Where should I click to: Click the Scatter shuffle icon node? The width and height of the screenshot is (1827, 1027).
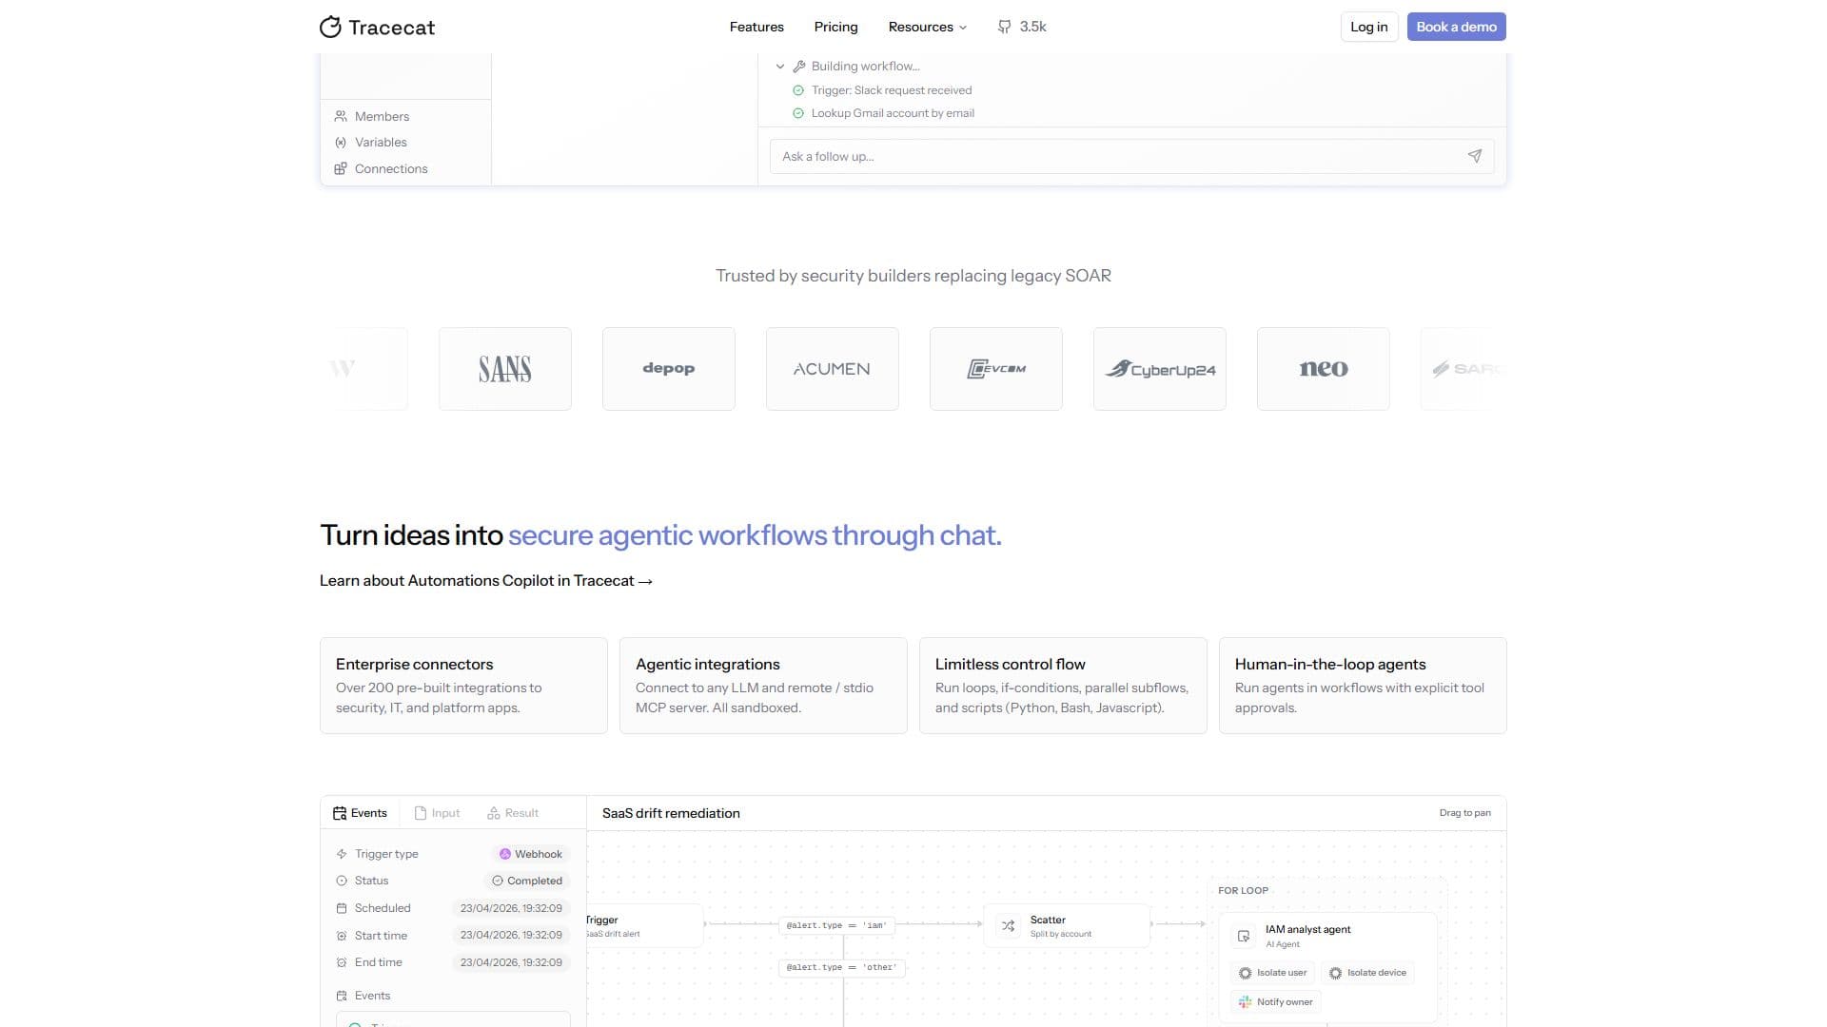(x=1008, y=925)
